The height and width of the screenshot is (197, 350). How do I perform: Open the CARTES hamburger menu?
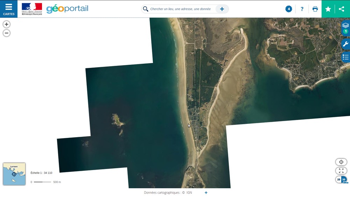(9, 9)
